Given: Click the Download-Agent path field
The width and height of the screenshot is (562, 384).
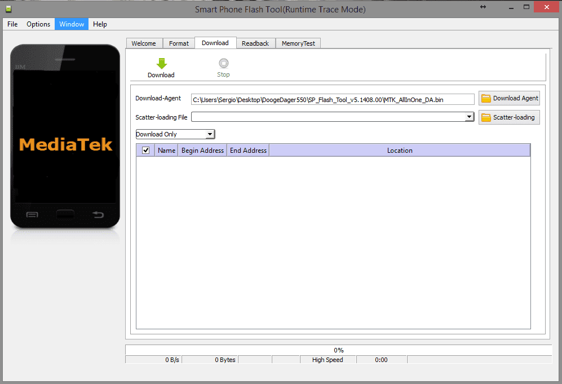Looking at the screenshot, I should point(333,99).
